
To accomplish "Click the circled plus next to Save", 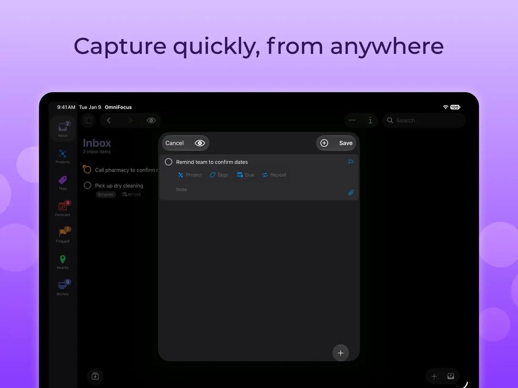I will coord(324,143).
